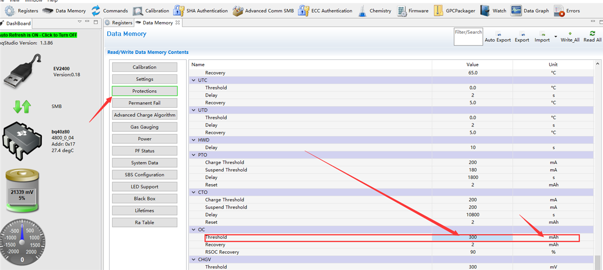Select OC RSOC Recovery value 90
Viewport: 603px width, 270px height.
point(473,252)
